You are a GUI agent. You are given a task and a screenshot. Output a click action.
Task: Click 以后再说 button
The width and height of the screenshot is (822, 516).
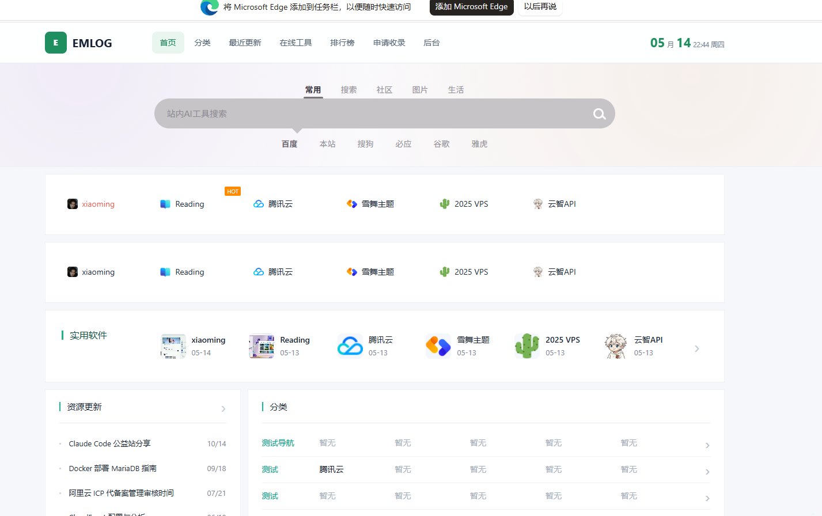(540, 7)
